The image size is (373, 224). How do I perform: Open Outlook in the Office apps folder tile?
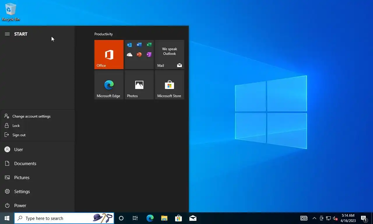pyautogui.click(x=129, y=45)
